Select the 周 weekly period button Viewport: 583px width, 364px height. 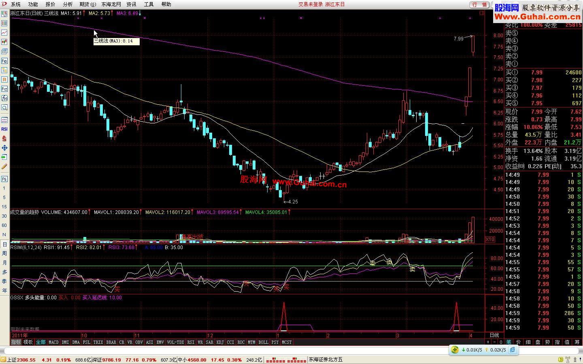(x=4, y=254)
